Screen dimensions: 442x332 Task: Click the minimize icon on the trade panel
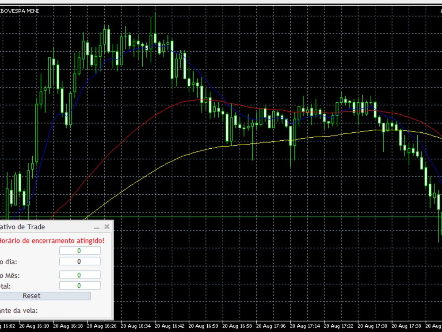[96, 227]
